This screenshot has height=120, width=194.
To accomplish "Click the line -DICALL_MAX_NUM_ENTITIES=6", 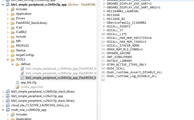I will point(129,38).
